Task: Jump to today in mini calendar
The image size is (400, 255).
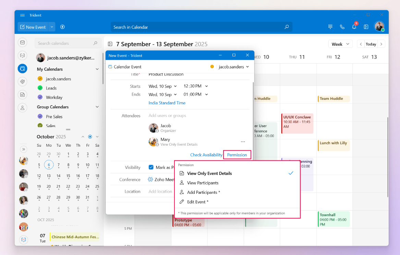Action: click(90, 137)
